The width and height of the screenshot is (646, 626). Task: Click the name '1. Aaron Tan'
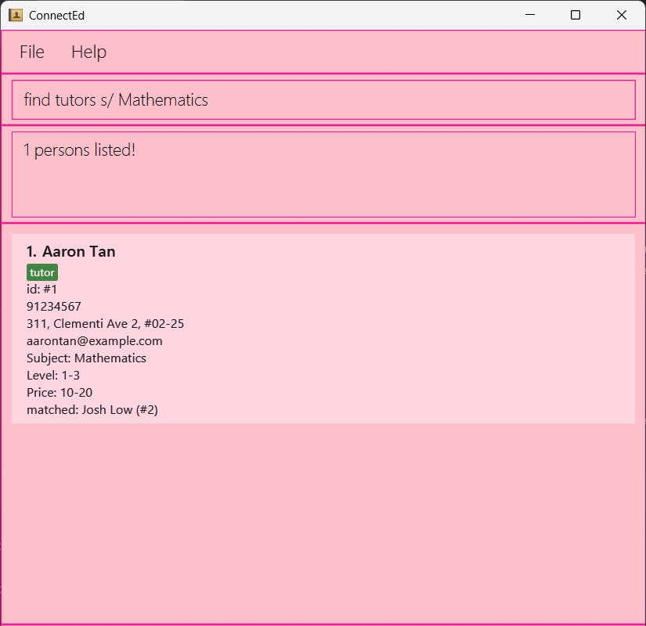[x=70, y=251]
